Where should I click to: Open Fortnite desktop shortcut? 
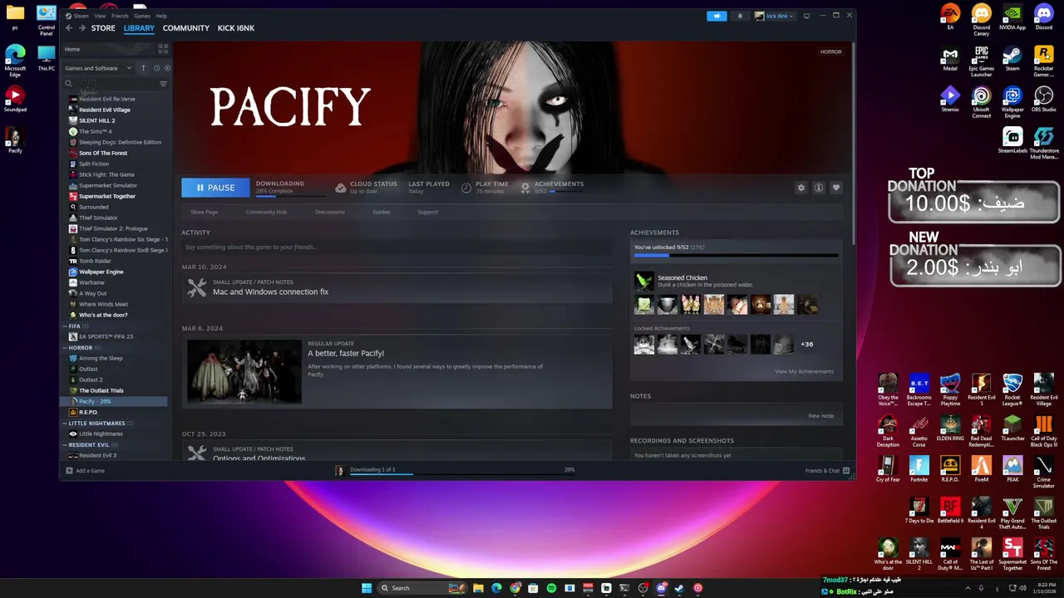(x=919, y=469)
